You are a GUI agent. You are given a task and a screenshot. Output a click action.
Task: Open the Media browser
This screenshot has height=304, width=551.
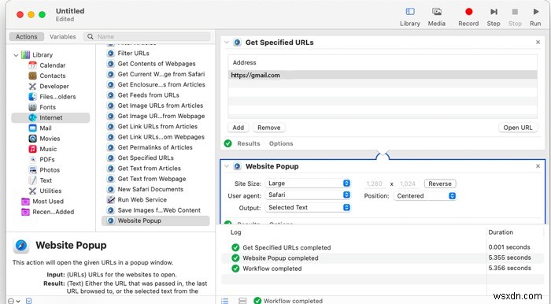[x=436, y=17]
